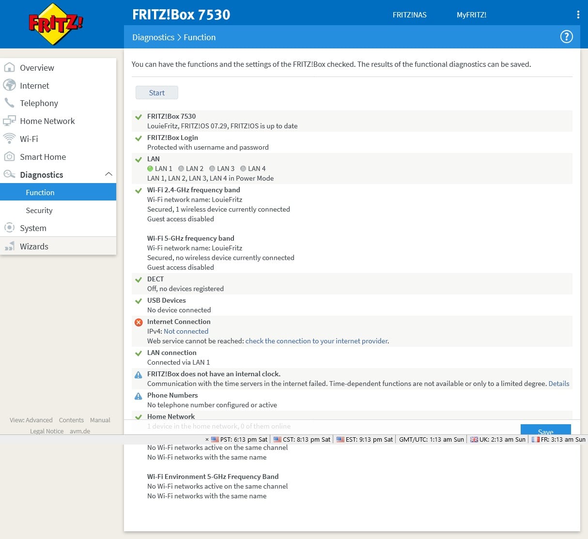Screen dimensions: 588x539
Task: Open the Wizards section
Action: (x=34, y=246)
